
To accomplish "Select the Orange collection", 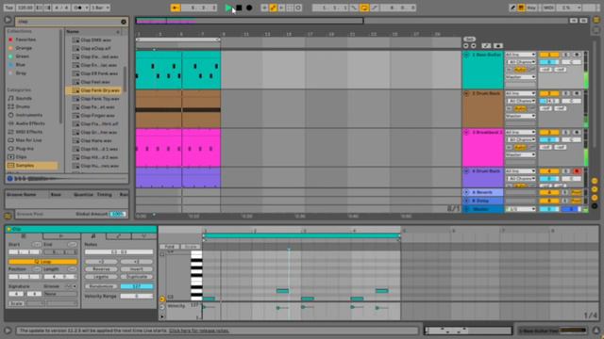I will (23, 48).
